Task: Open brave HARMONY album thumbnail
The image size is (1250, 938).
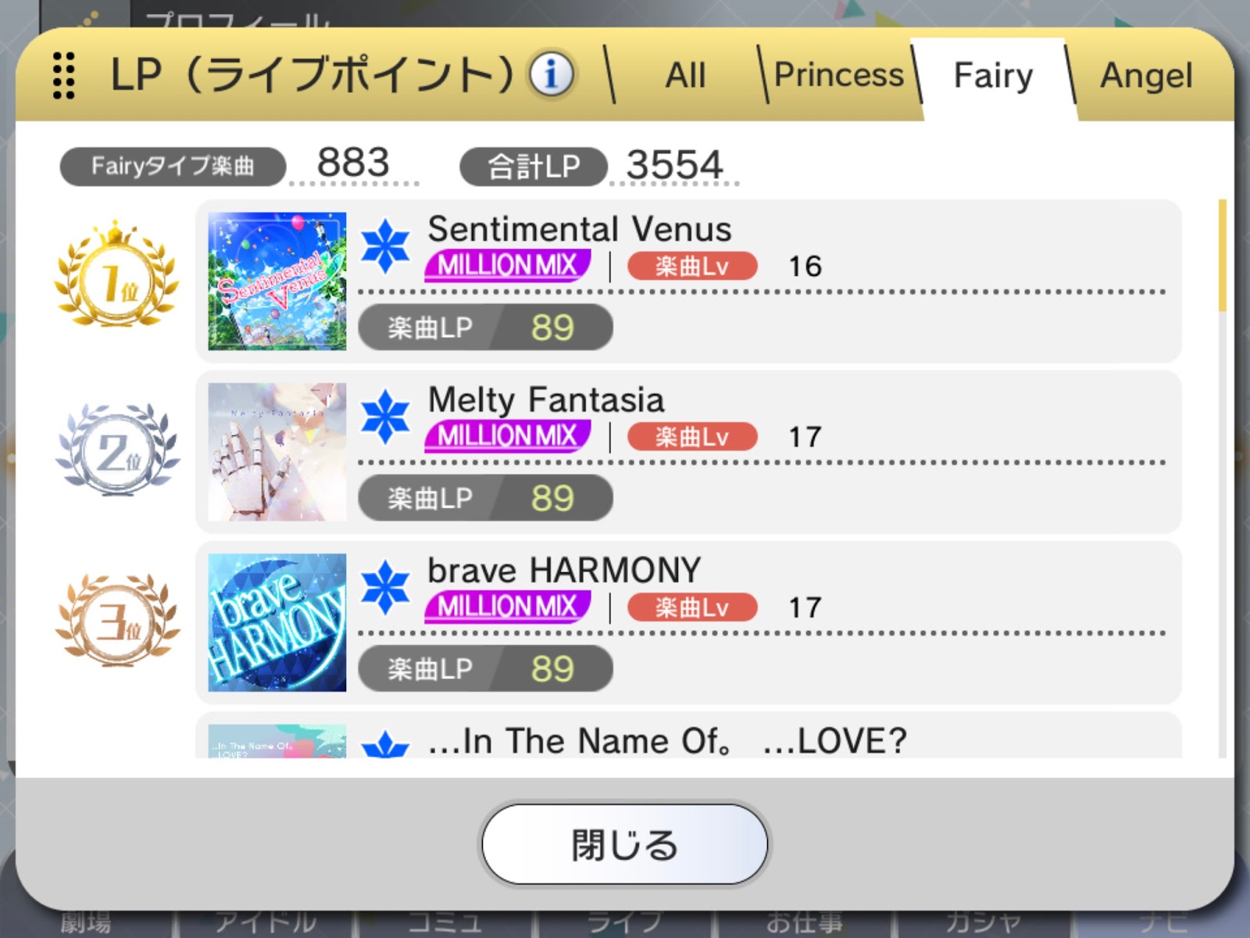Action: pyautogui.click(x=277, y=621)
